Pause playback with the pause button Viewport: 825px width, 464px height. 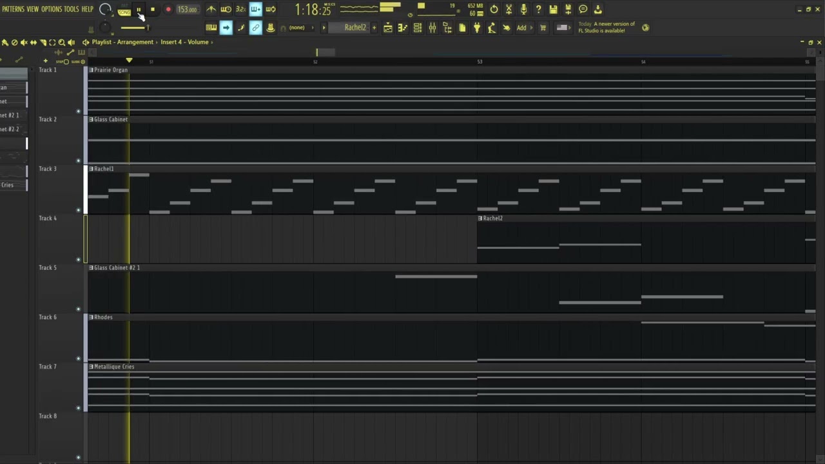coord(139,10)
